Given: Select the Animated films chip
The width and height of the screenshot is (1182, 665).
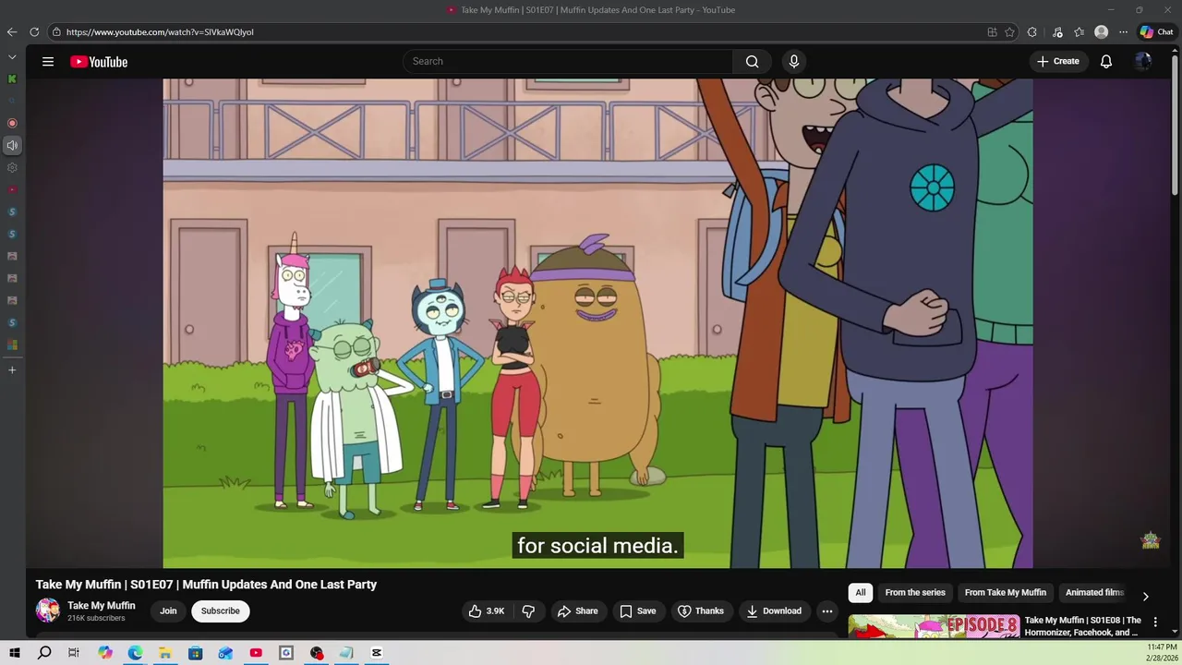Looking at the screenshot, I should coord(1094,593).
